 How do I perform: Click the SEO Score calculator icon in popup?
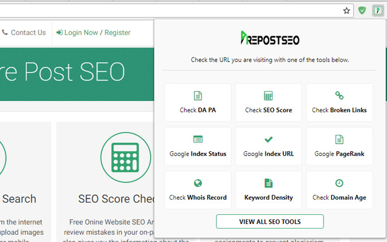tap(268, 96)
